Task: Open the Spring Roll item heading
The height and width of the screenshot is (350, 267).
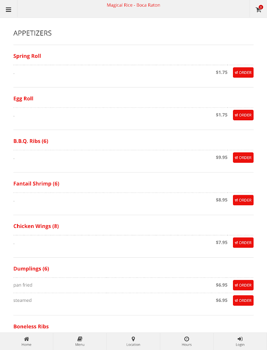Action: tap(27, 56)
